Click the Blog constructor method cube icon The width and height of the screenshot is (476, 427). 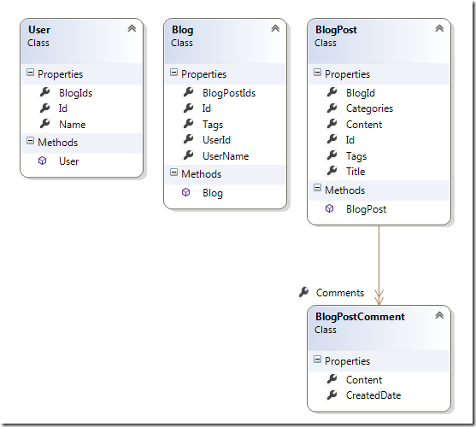185,192
